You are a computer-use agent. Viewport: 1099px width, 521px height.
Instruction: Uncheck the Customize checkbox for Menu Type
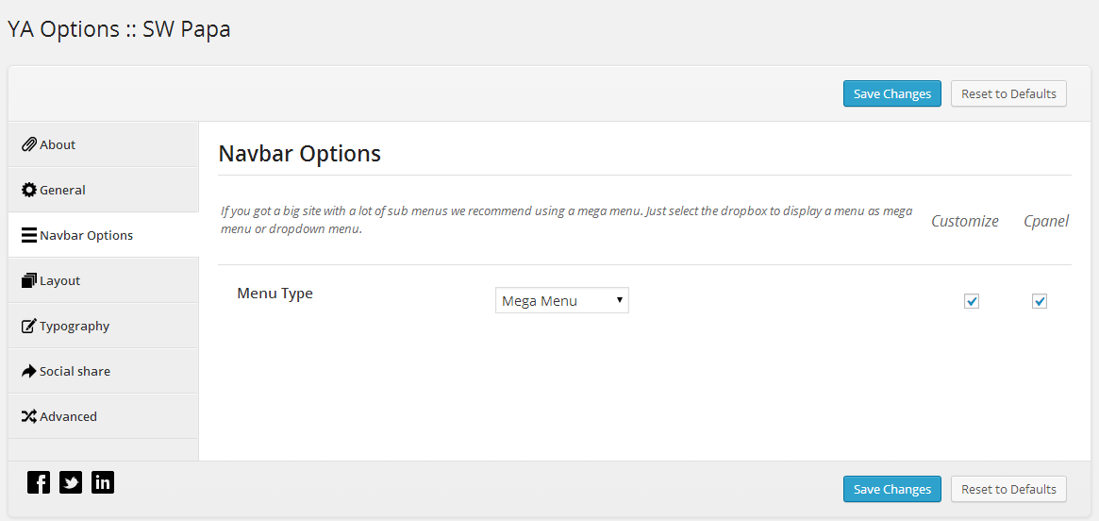(972, 301)
